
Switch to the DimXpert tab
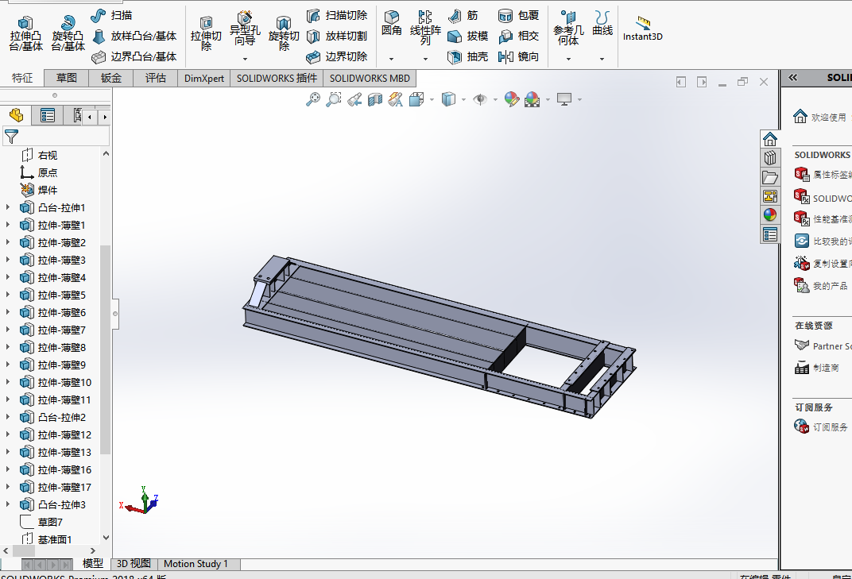click(x=204, y=78)
